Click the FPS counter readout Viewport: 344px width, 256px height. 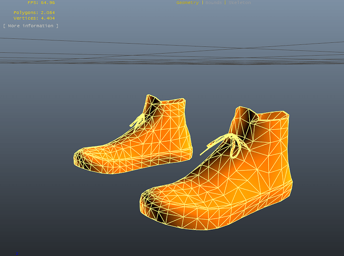[x=41, y=3]
